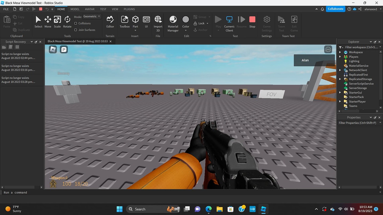Stop the running playtest

coord(252,19)
